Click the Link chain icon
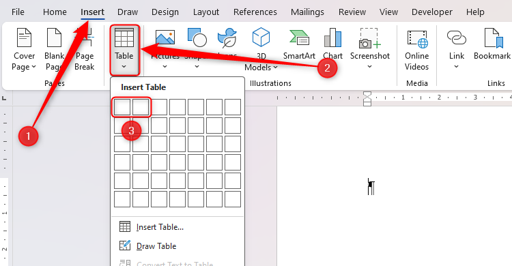Viewport: 512px width, 266px height. pyautogui.click(x=457, y=38)
